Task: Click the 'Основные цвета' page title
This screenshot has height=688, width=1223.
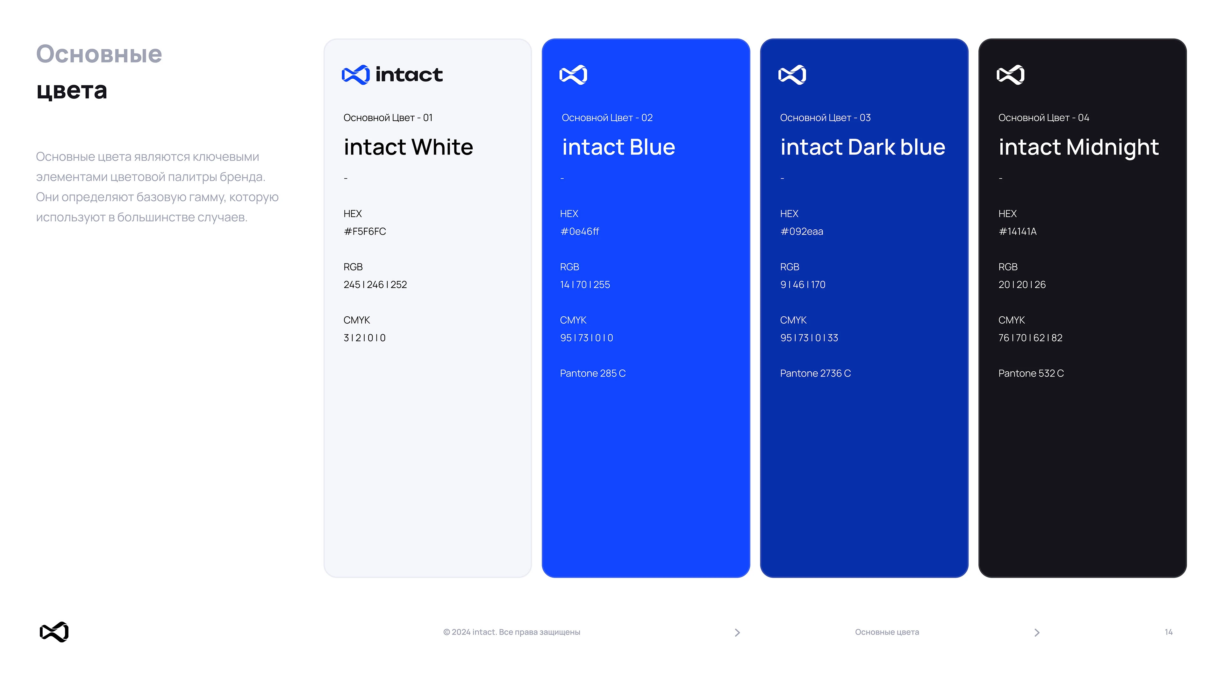Action: click(x=99, y=71)
